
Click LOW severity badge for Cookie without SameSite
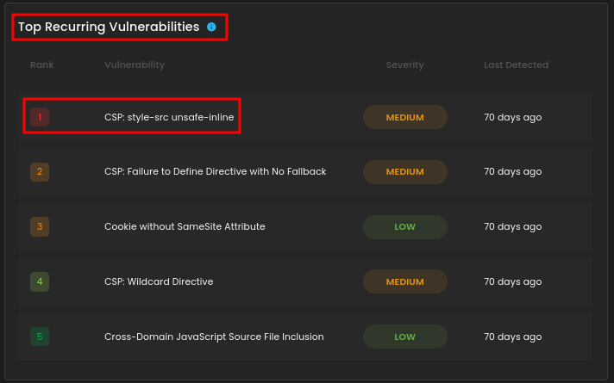coord(404,227)
